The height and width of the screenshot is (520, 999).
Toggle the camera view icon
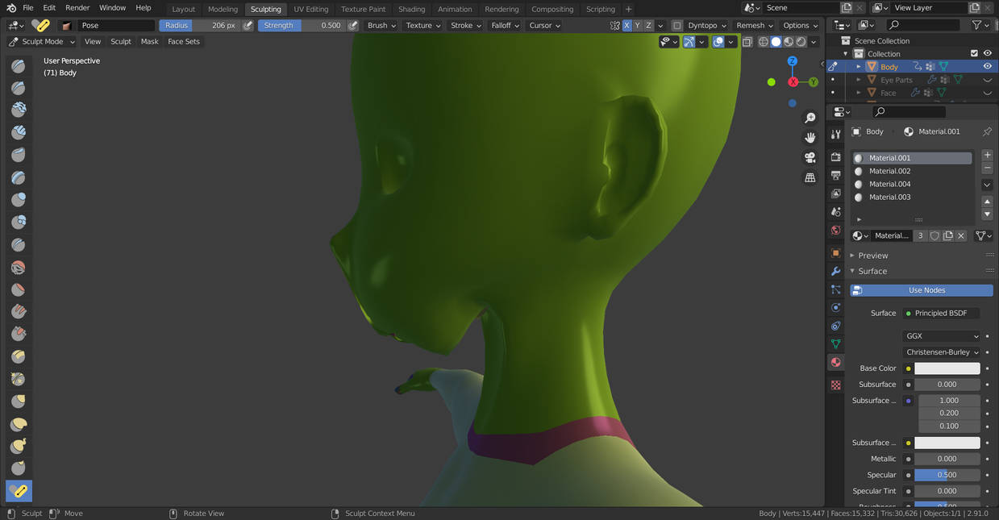pos(810,157)
